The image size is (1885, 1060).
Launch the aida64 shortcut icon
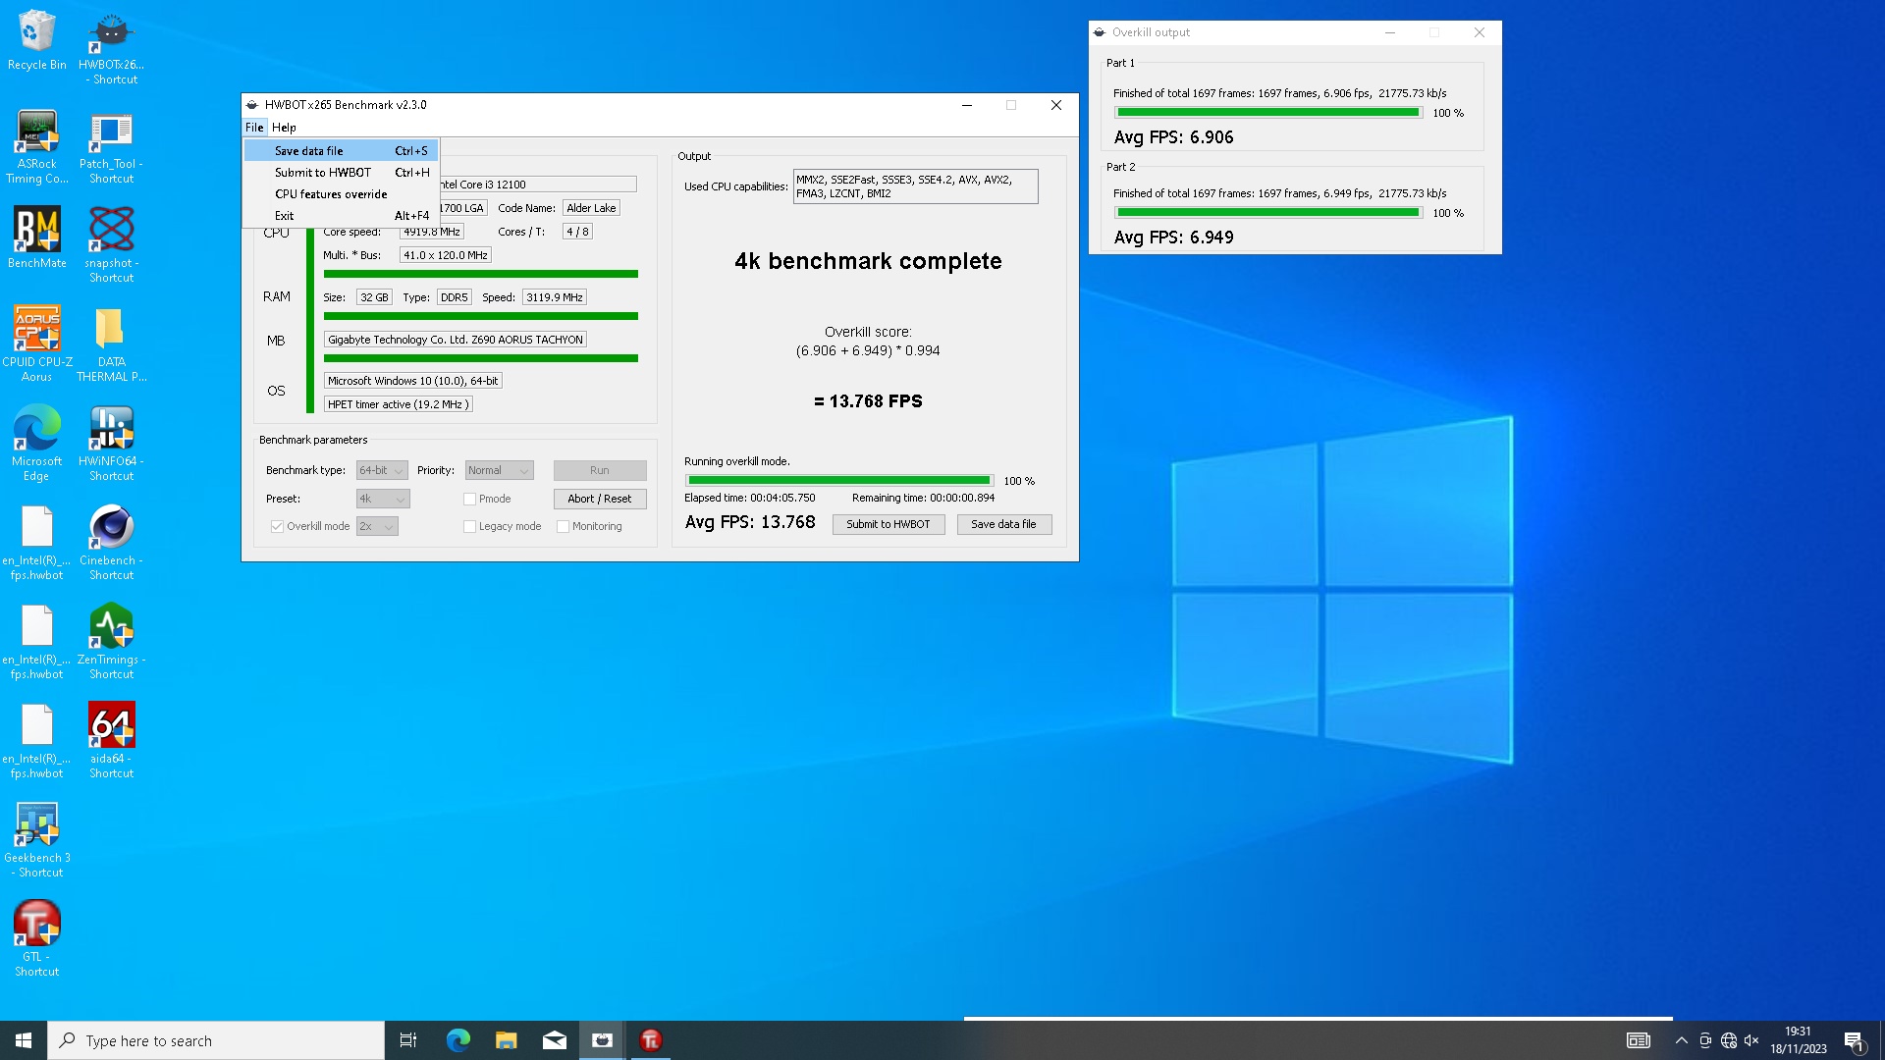pyautogui.click(x=111, y=741)
